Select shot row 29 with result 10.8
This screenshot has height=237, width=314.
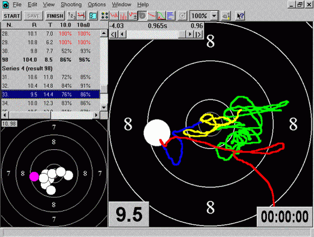click(50, 42)
